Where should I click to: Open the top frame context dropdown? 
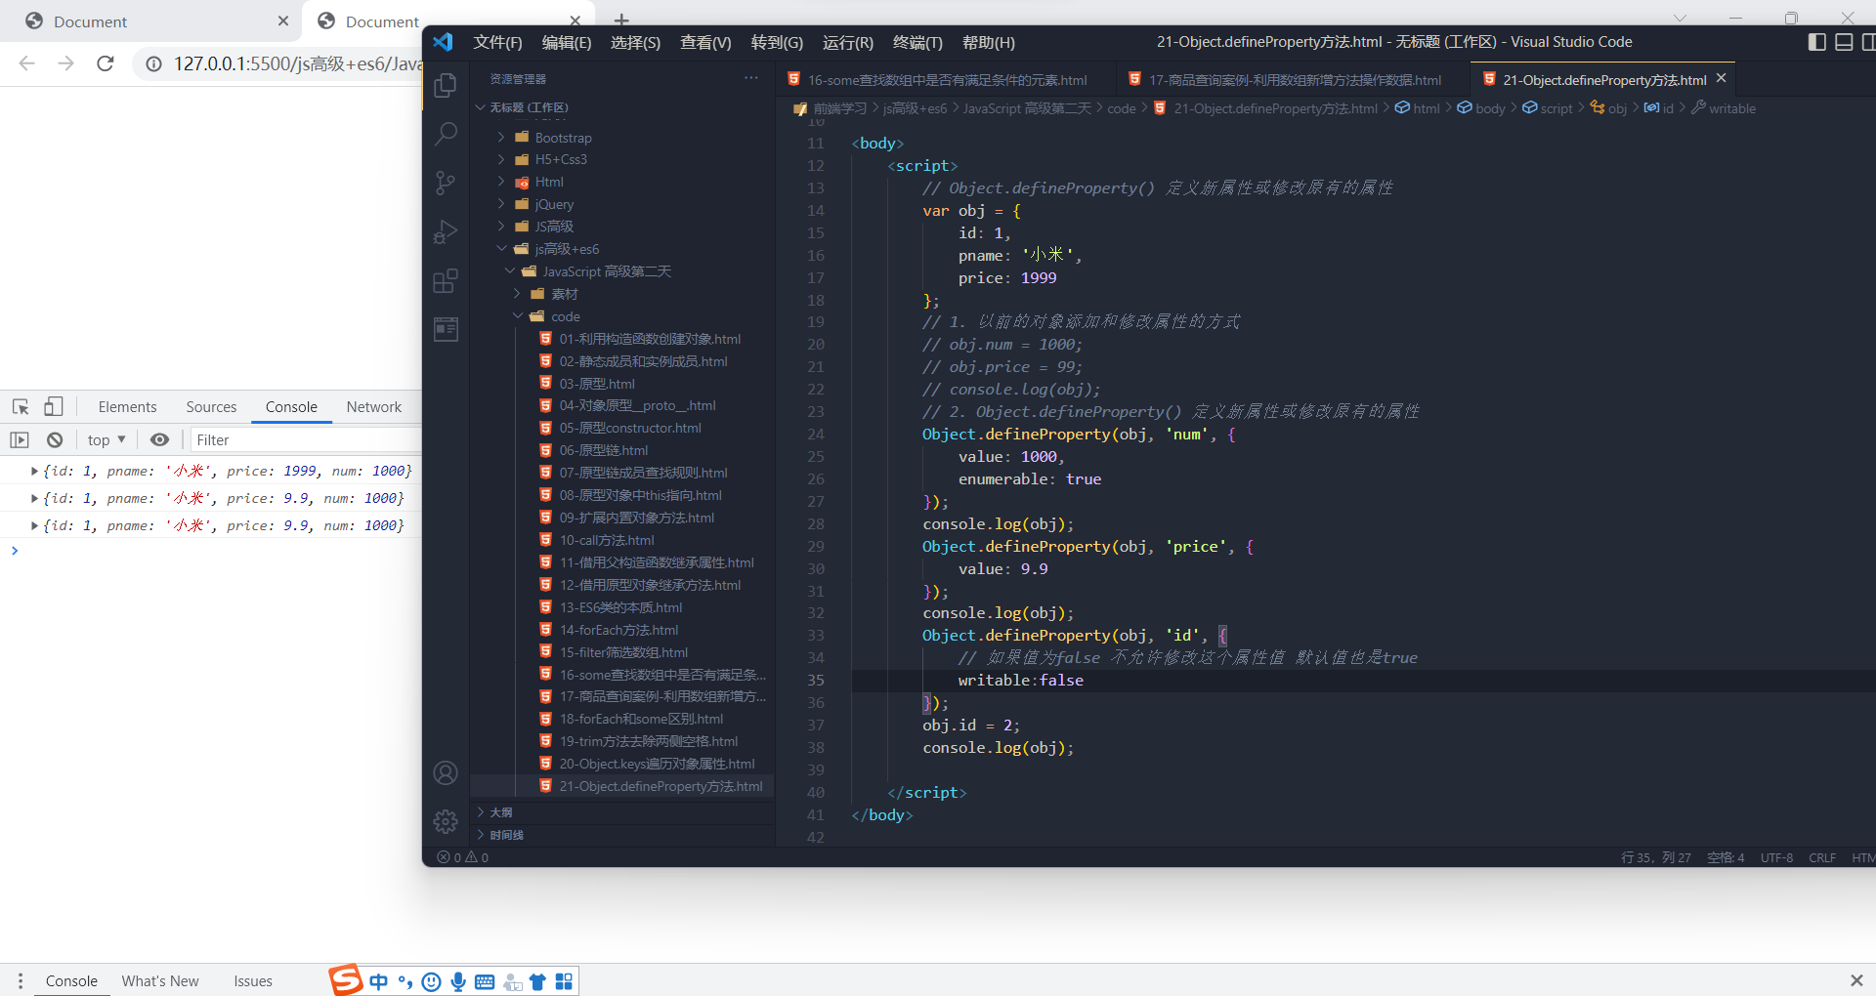pyautogui.click(x=106, y=439)
